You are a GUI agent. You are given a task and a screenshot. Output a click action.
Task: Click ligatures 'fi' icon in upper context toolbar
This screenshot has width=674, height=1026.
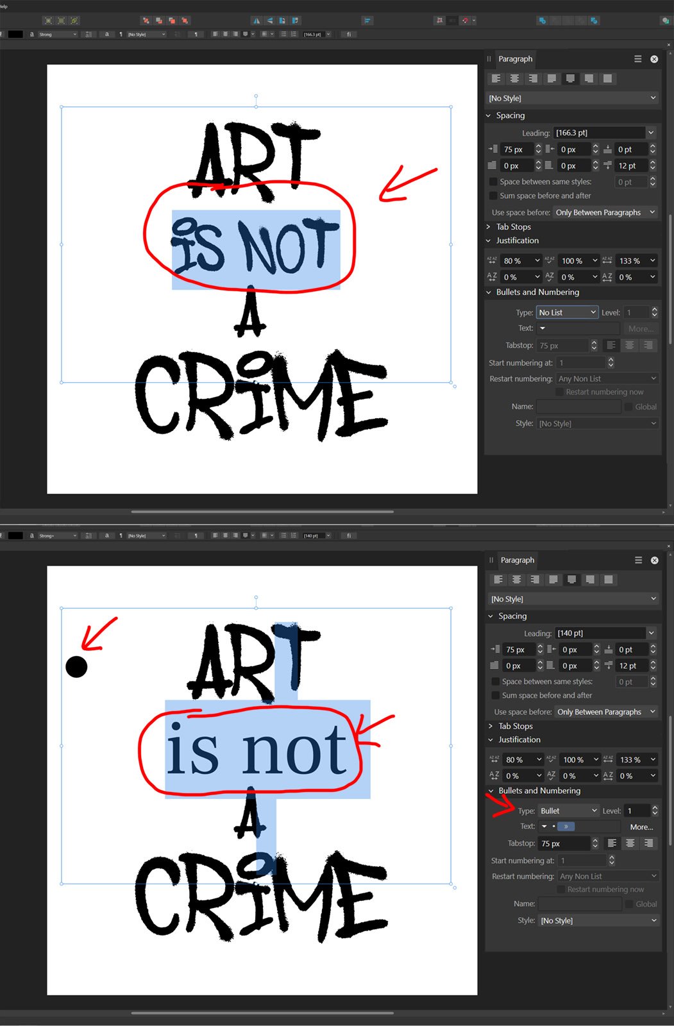[349, 34]
